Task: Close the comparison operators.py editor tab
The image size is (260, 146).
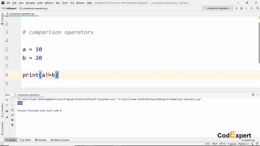Action: [x=37, y=13]
